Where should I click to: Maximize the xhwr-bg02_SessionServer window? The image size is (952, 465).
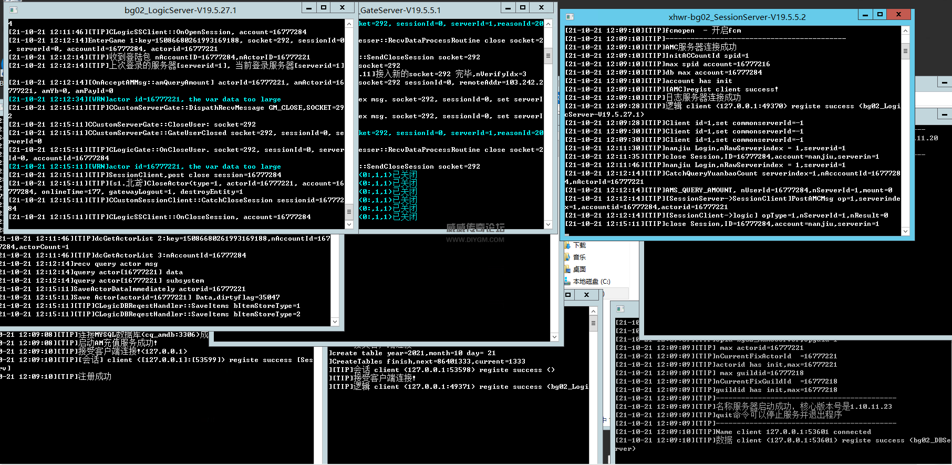pos(880,15)
